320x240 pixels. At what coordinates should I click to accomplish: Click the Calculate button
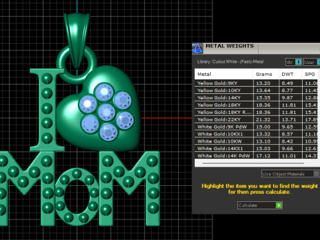260,205
